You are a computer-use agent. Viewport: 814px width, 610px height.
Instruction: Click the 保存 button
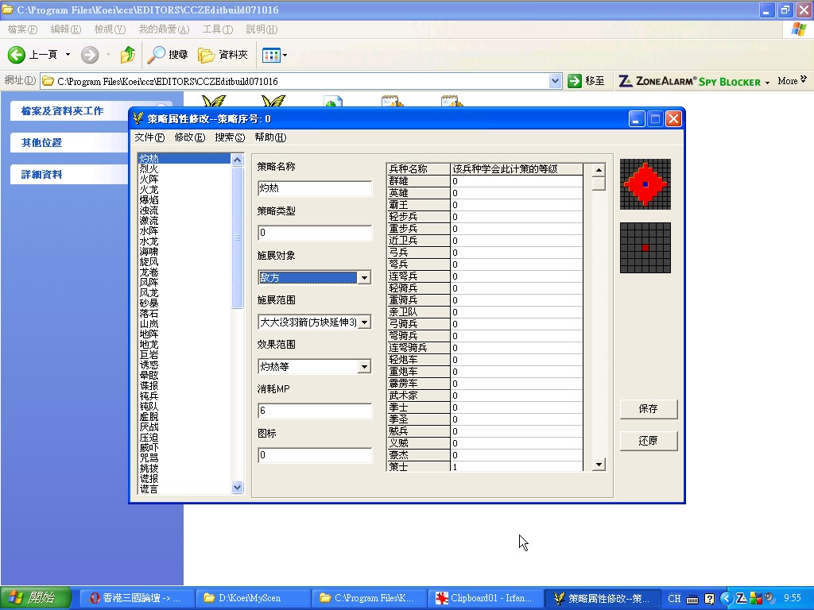[649, 409]
